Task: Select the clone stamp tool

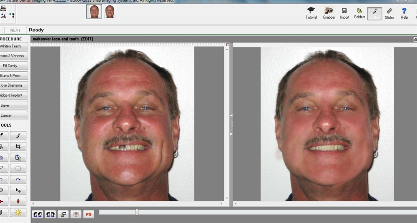Action: coord(4,146)
